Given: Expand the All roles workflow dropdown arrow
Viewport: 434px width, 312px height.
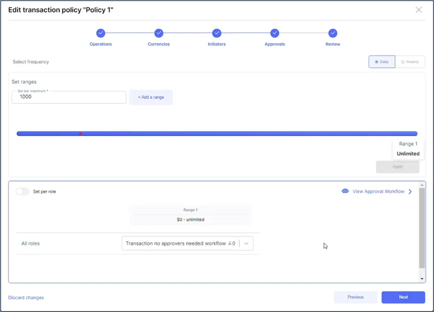Looking at the screenshot, I should click(x=246, y=244).
